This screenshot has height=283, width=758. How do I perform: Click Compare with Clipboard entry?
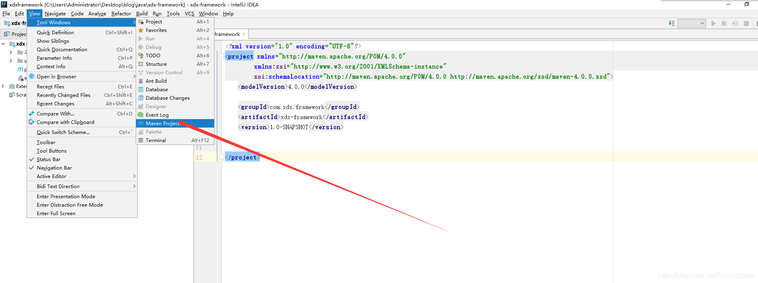82,122
